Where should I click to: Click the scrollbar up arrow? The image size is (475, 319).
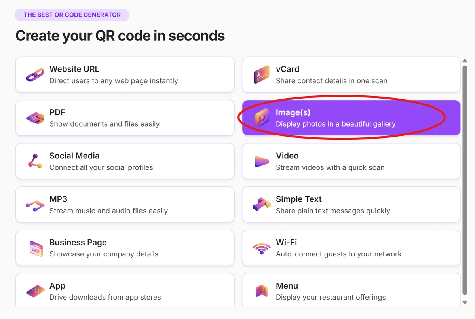pyautogui.click(x=465, y=60)
